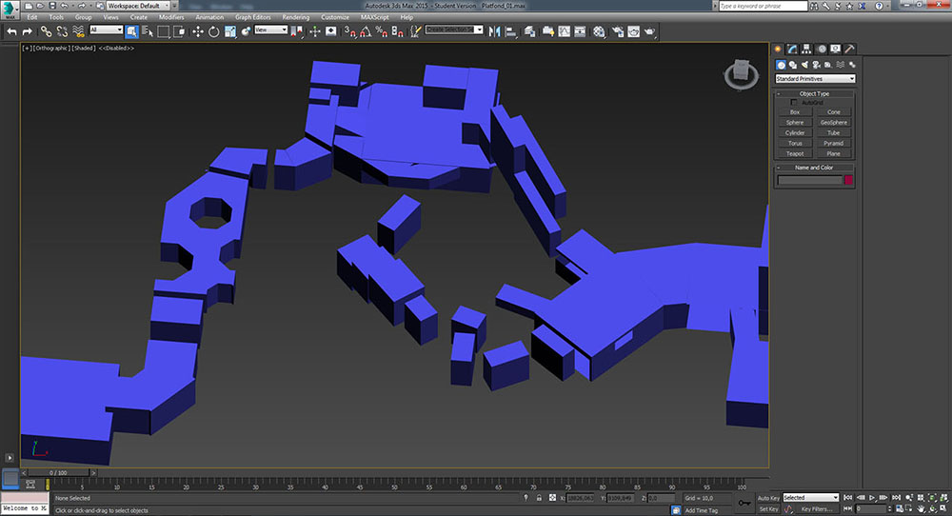Image resolution: width=952 pixels, height=516 pixels.
Task: Click the Teapot primitive button
Action: (x=795, y=153)
